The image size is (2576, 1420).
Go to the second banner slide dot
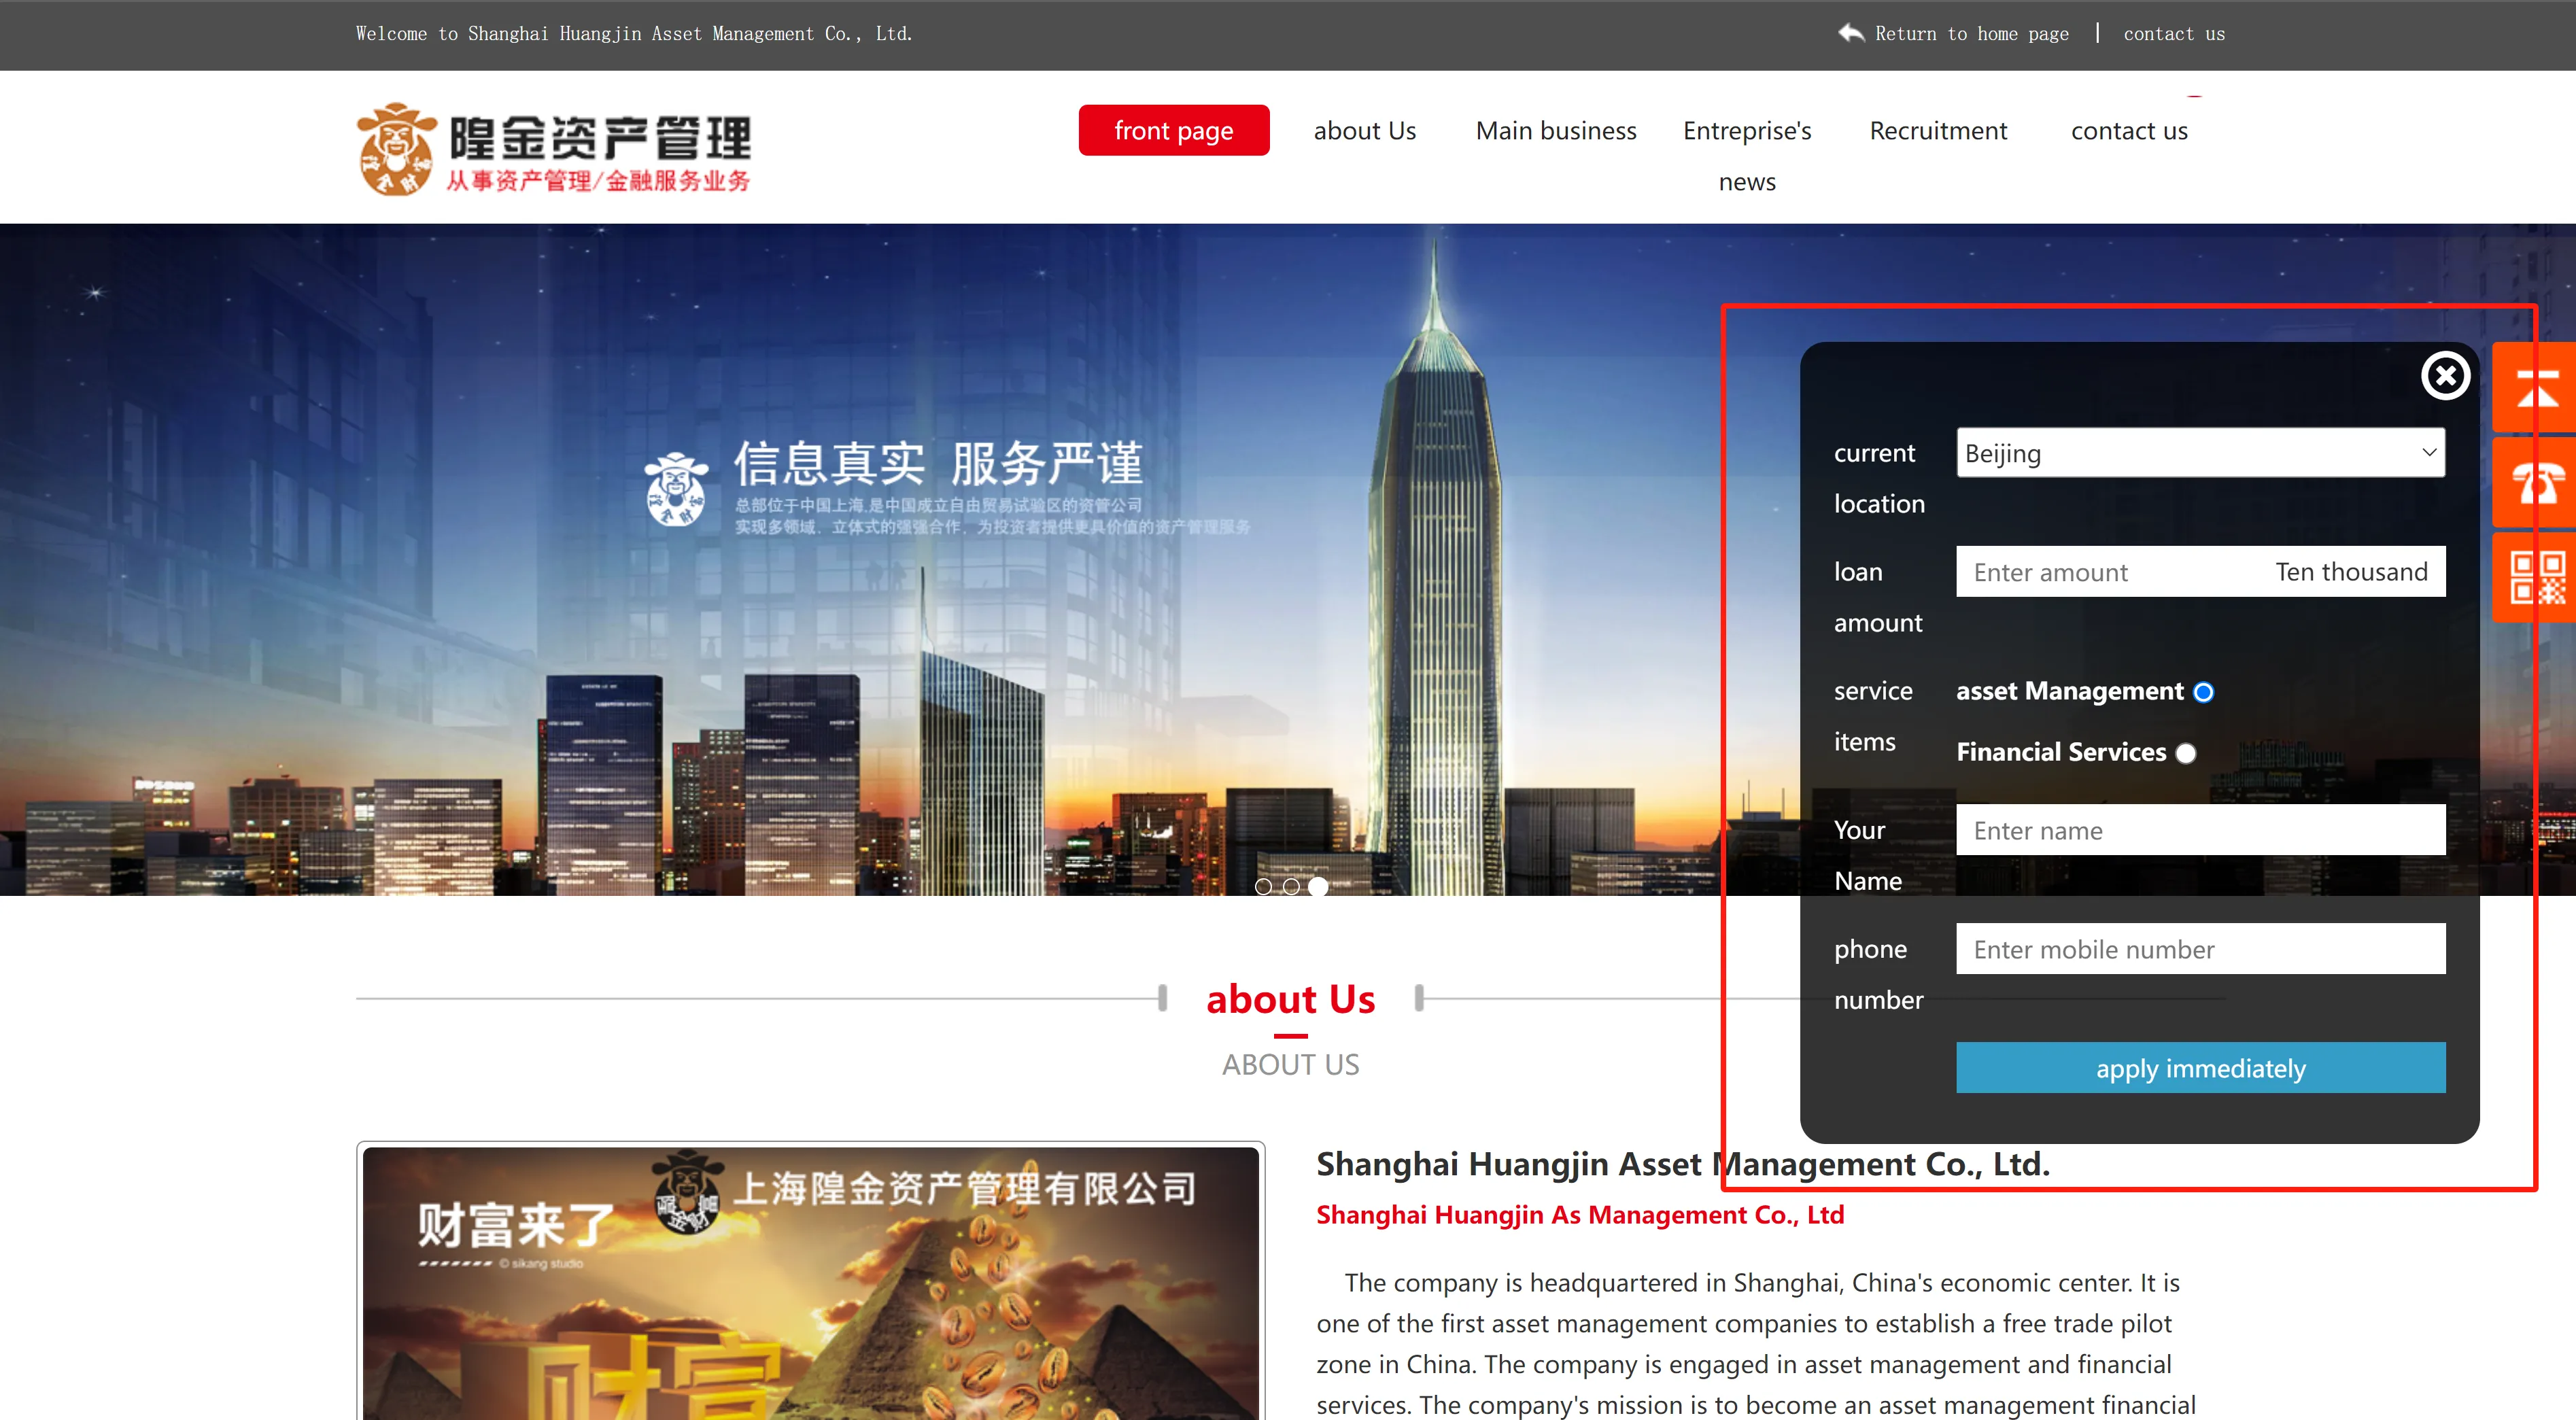pos(1291,886)
